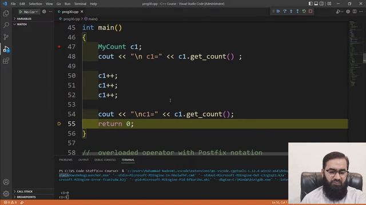
Task: Click Step Out in the debug toolbar
Action: 297,11
